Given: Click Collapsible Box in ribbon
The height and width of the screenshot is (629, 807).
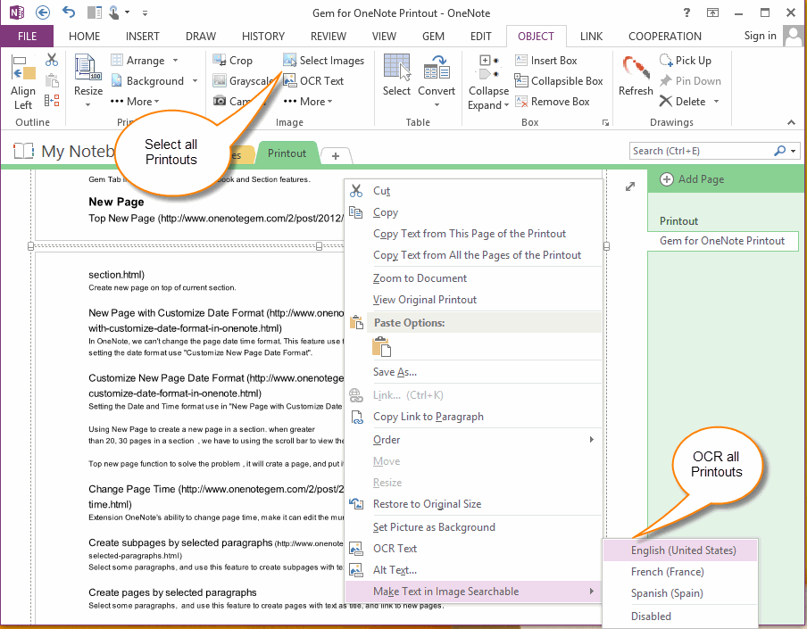Looking at the screenshot, I should tap(559, 81).
